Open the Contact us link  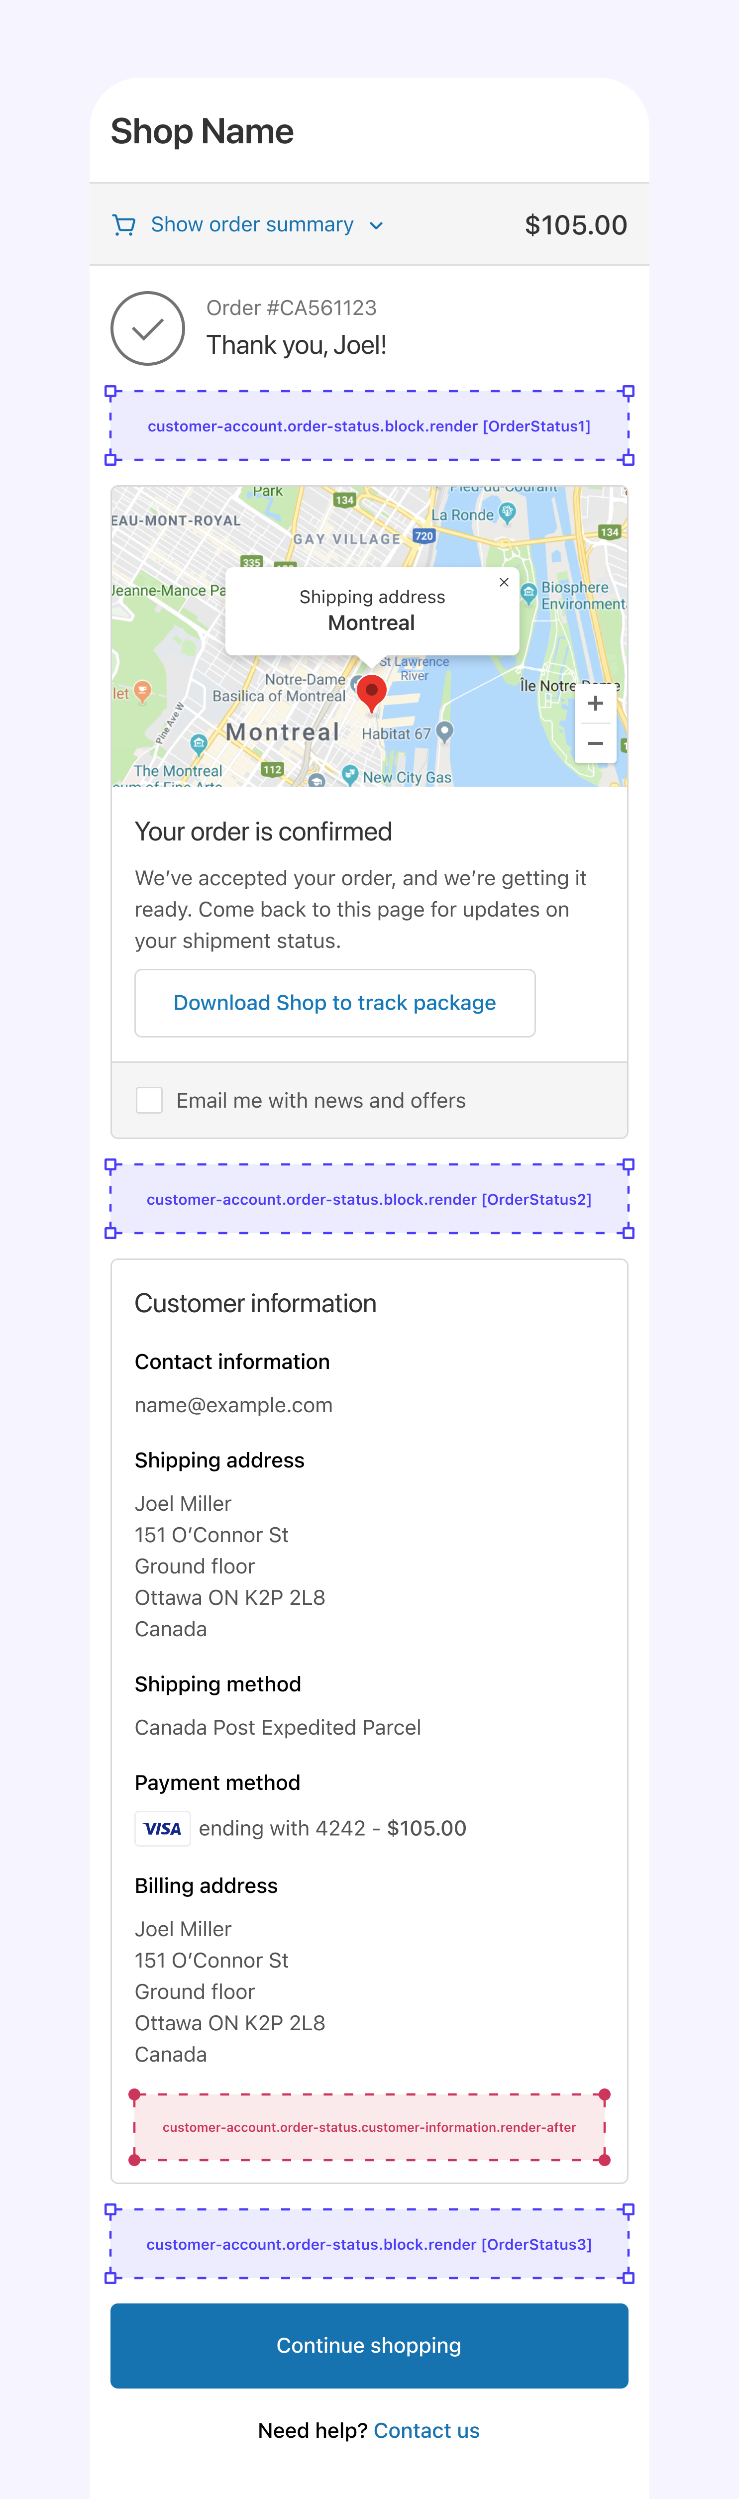[426, 2430]
